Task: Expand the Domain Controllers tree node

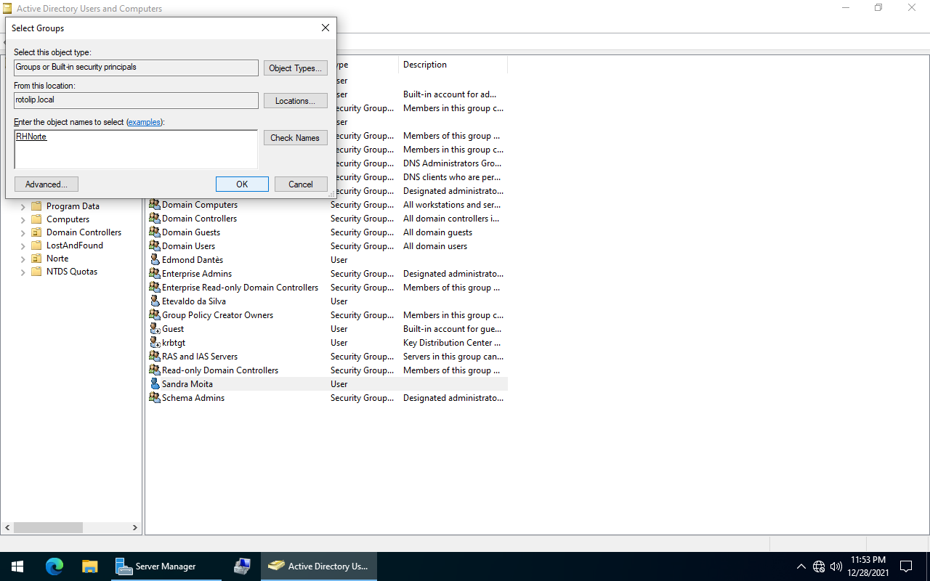Action: [23, 232]
